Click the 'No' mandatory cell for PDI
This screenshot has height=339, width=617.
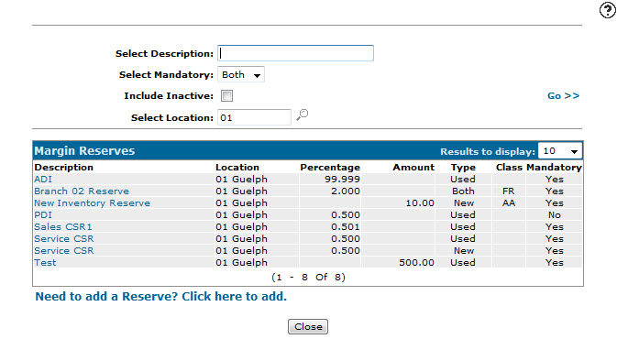click(x=554, y=215)
